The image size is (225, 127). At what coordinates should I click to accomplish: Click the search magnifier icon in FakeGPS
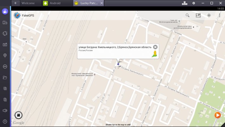tap(187, 15)
